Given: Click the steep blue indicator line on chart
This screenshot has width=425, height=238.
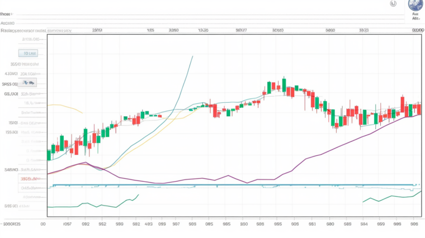Looking at the screenshot, I should click(185, 78).
